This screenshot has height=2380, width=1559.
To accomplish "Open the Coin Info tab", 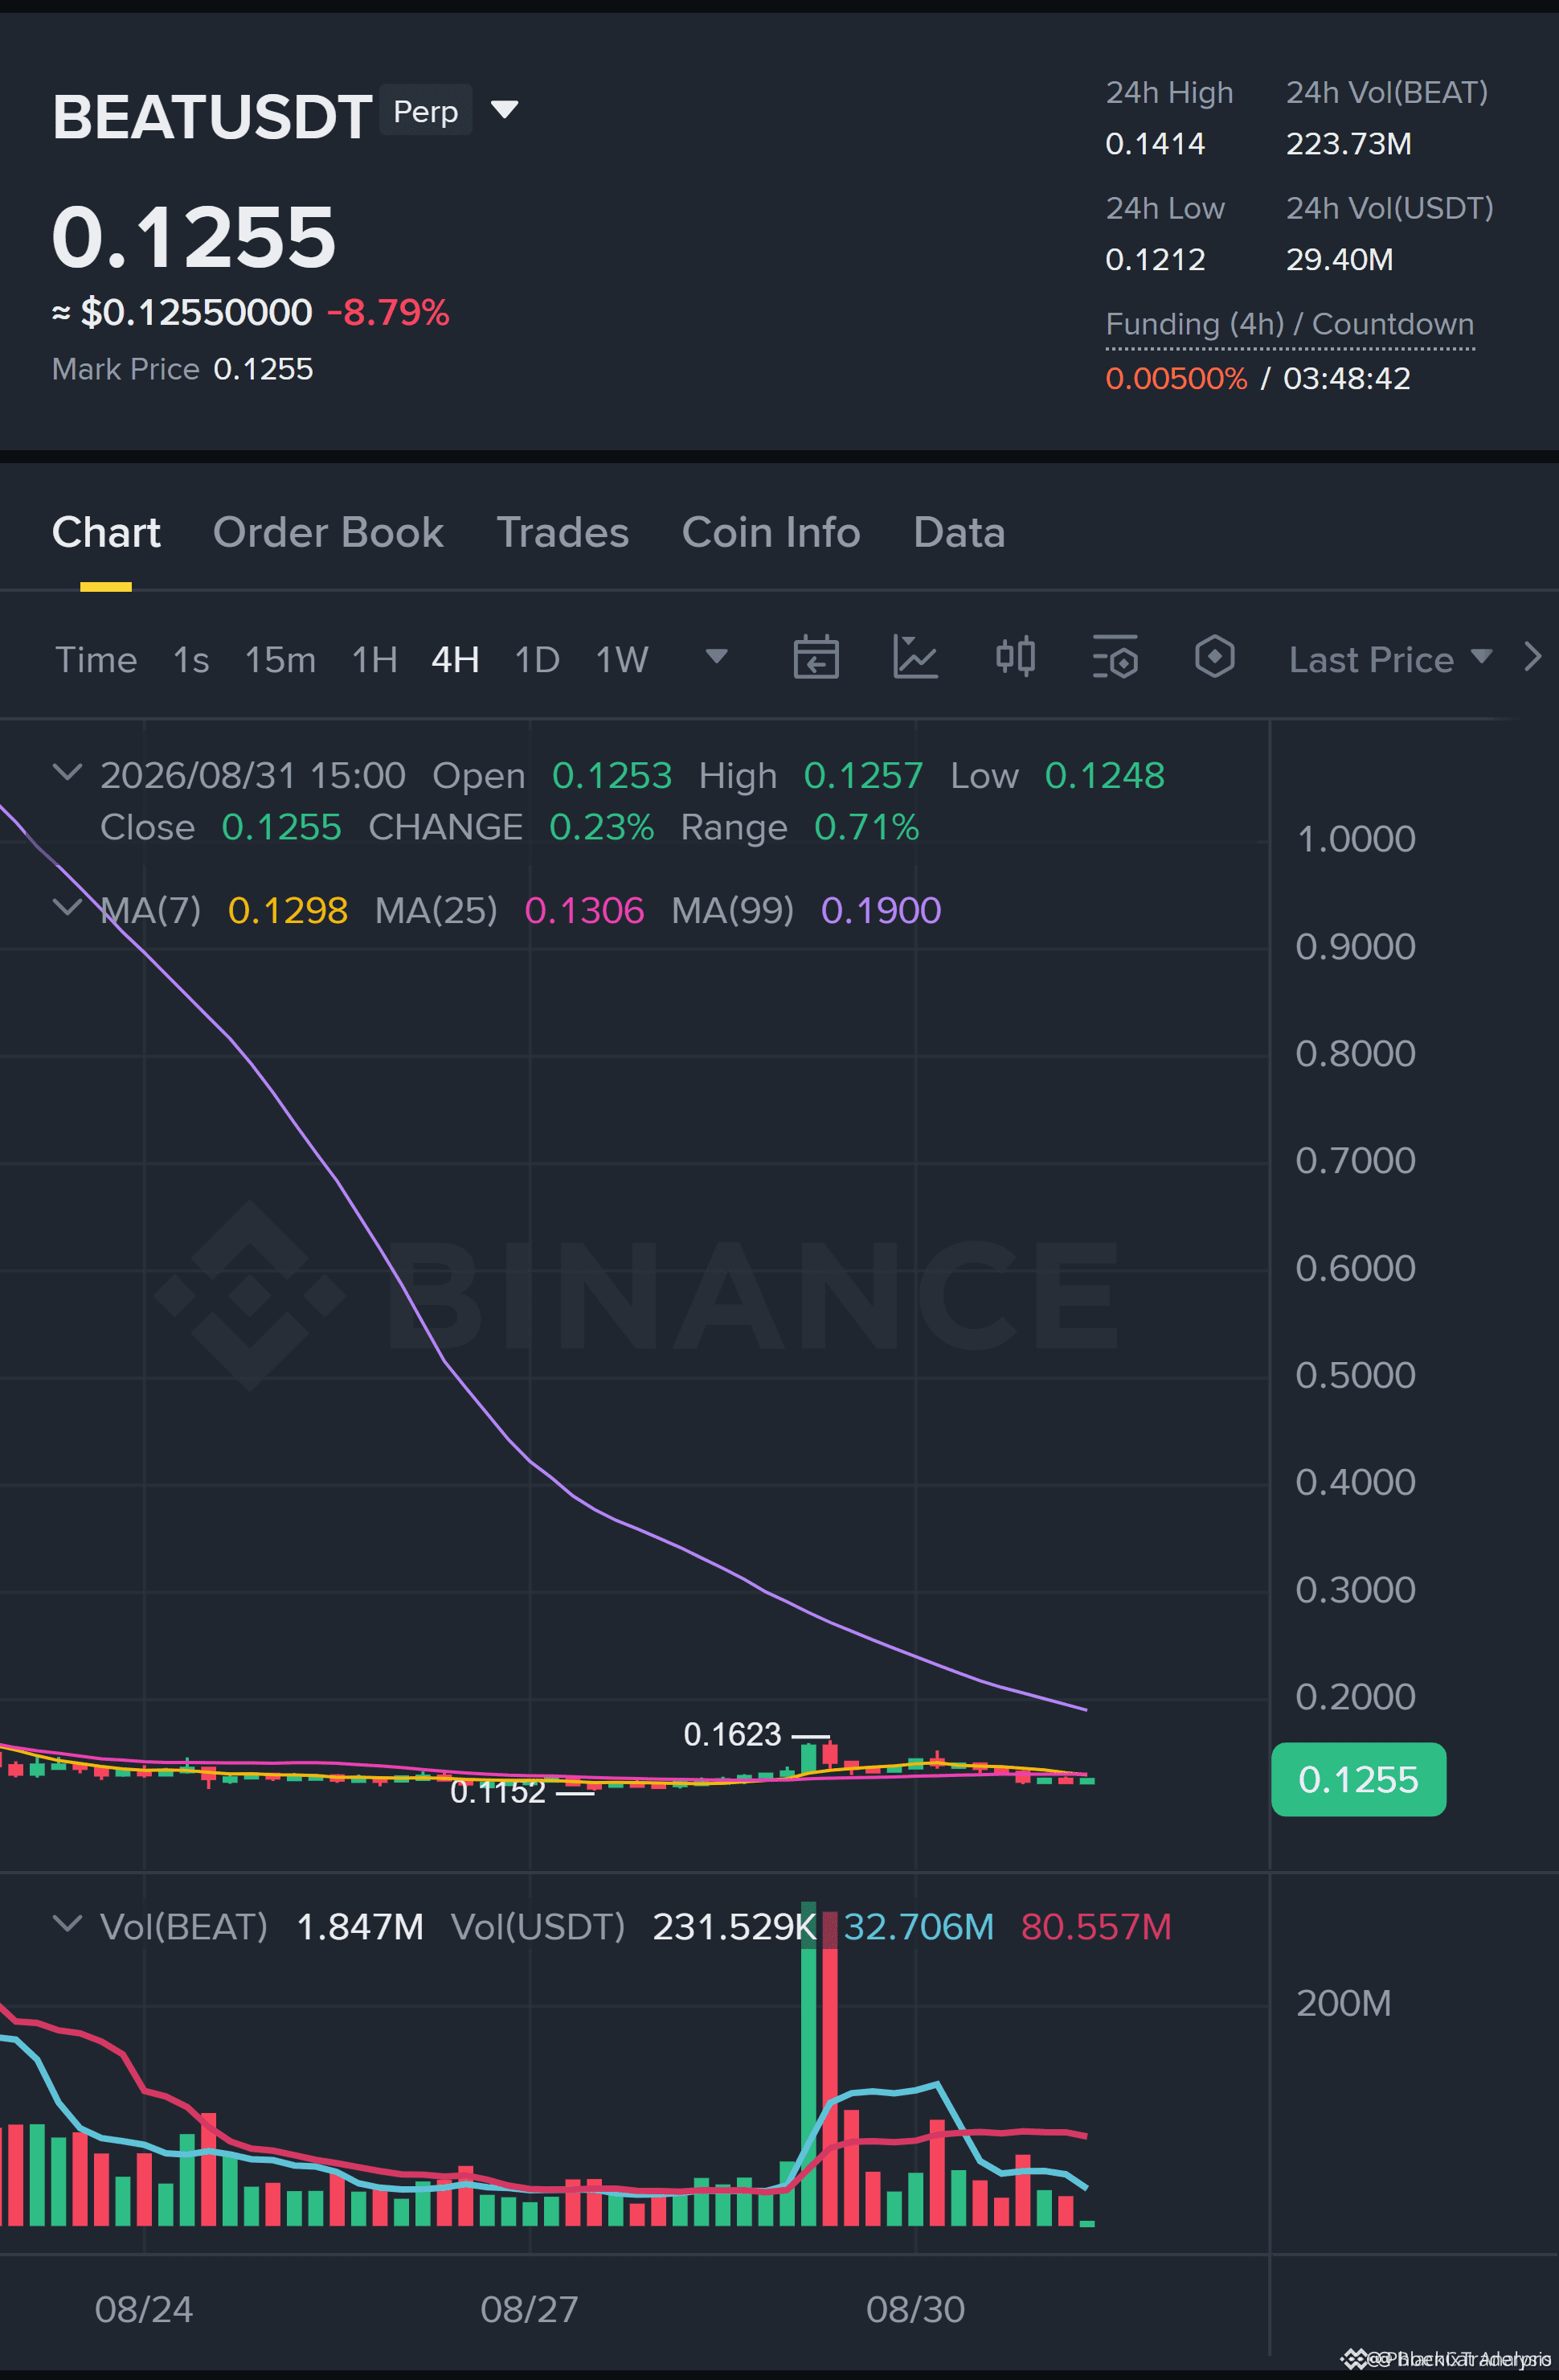I will tap(771, 532).
